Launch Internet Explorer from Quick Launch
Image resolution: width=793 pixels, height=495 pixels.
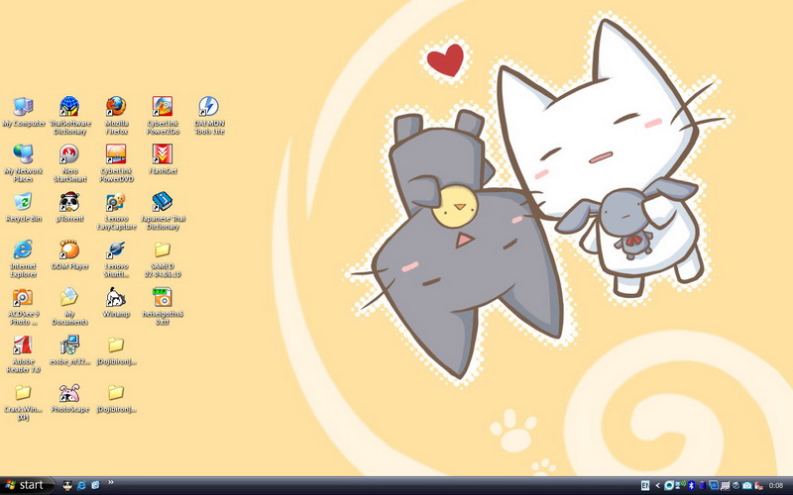[x=81, y=486]
